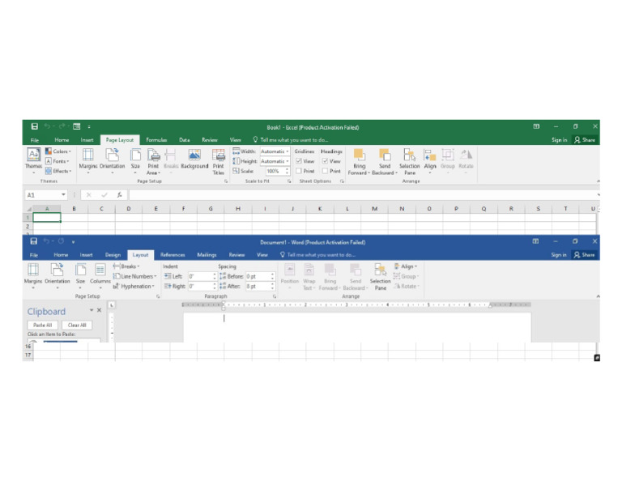Open Insert tab in Excel
The image size is (622, 481).
pos(87,139)
